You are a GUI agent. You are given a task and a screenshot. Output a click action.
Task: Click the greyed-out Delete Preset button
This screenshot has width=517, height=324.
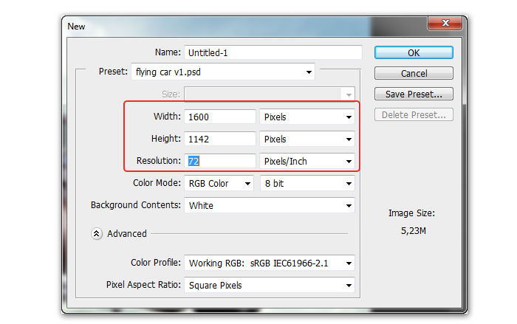click(x=414, y=114)
